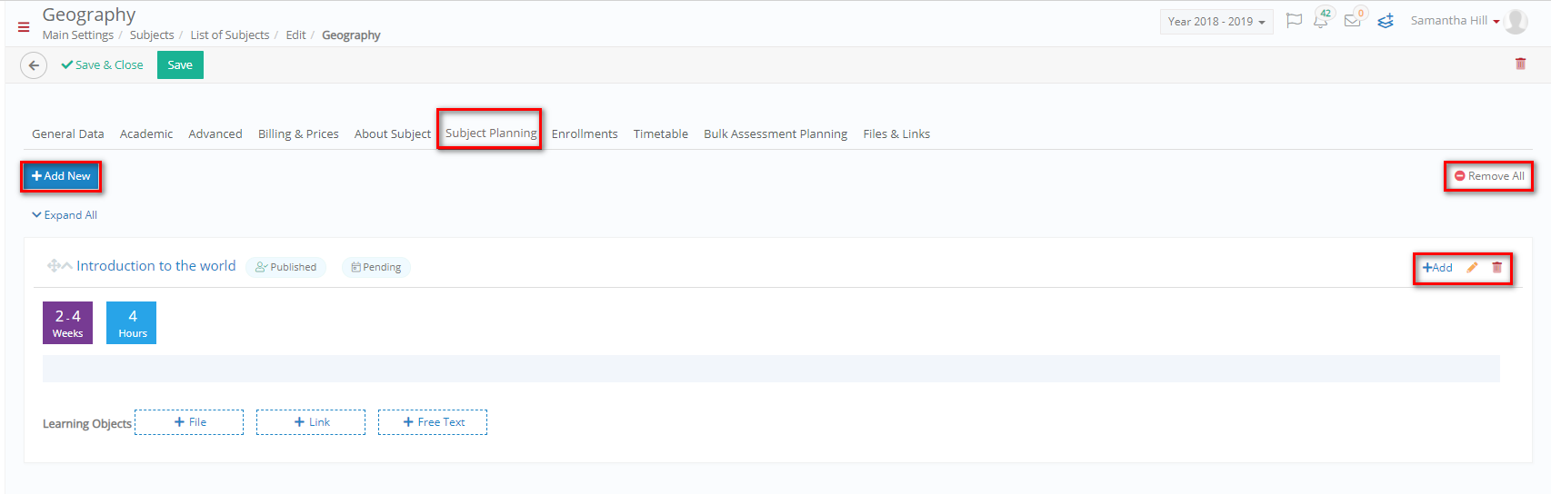Add a File learning object

(189, 422)
